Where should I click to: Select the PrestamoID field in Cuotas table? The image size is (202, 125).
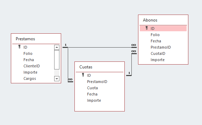97,82
